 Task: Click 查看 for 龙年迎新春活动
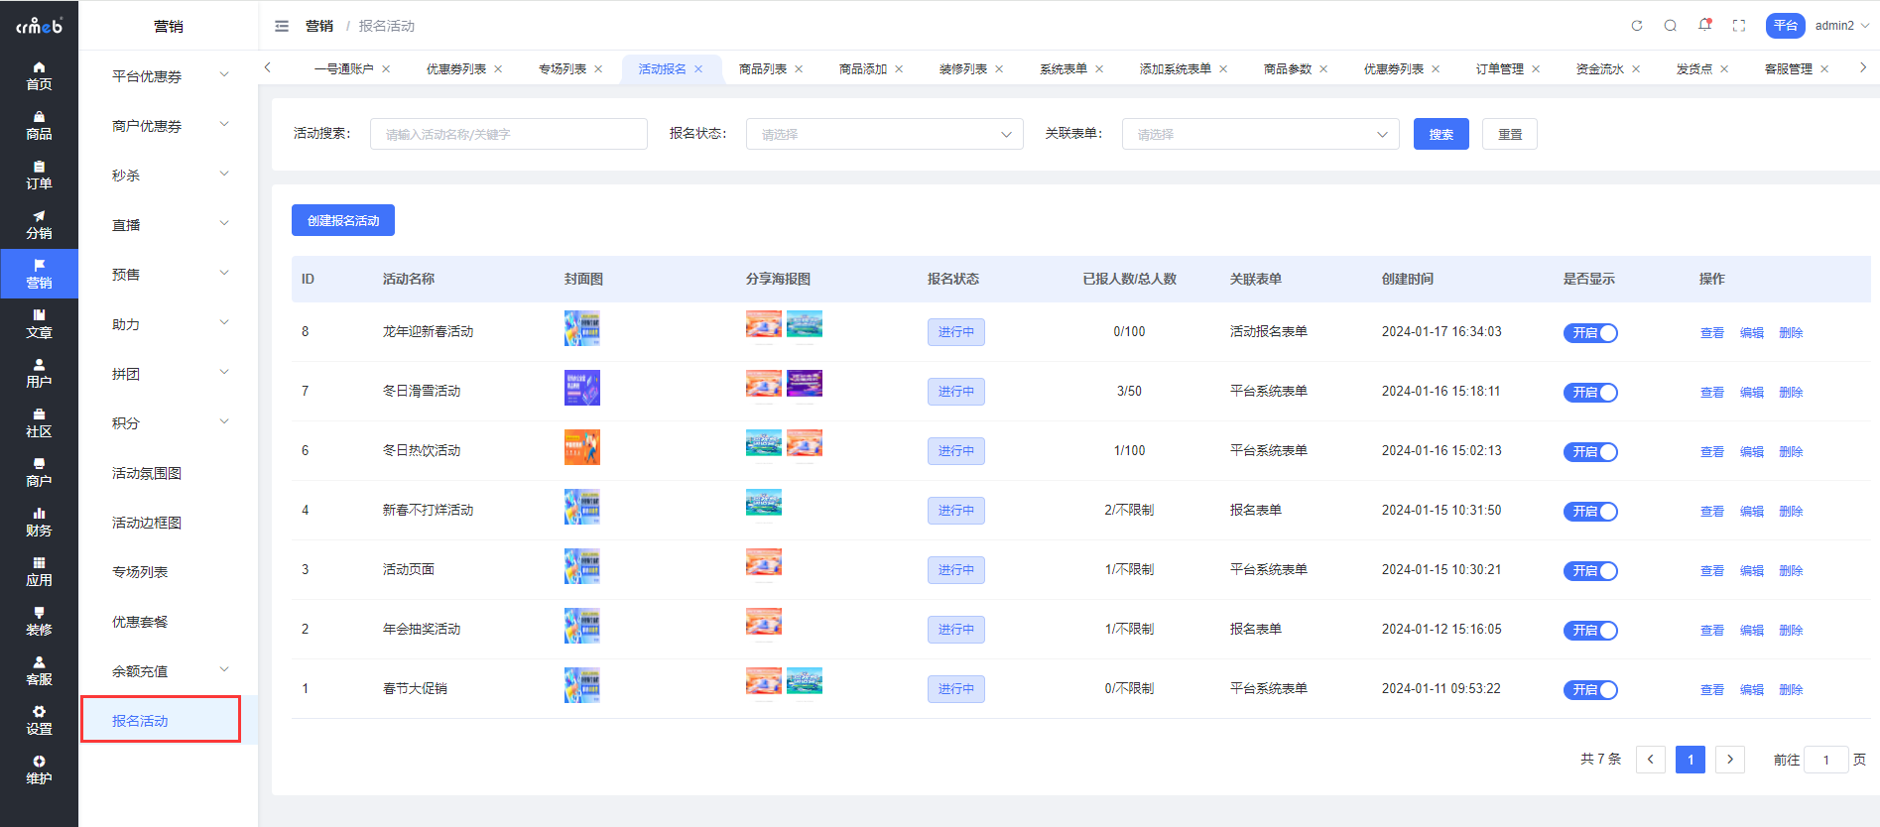point(1712,333)
